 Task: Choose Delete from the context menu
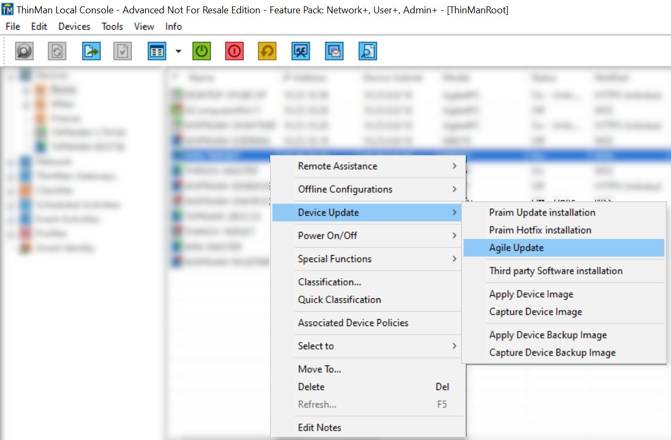(368, 387)
